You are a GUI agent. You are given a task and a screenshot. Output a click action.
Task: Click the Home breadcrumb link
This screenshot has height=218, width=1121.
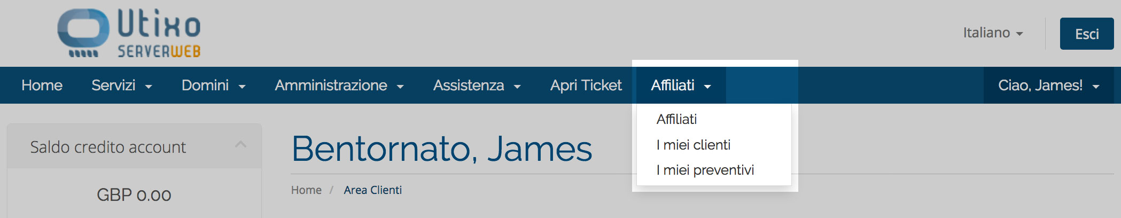tap(306, 190)
